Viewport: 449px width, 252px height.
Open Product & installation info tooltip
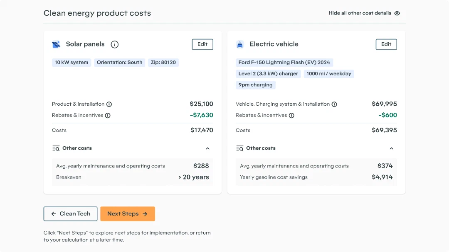(x=109, y=104)
